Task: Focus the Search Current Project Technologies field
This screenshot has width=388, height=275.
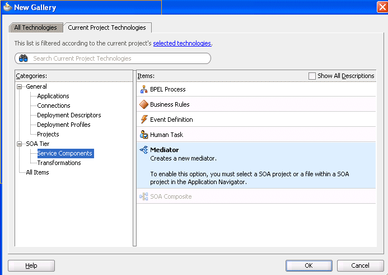Action: point(113,58)
